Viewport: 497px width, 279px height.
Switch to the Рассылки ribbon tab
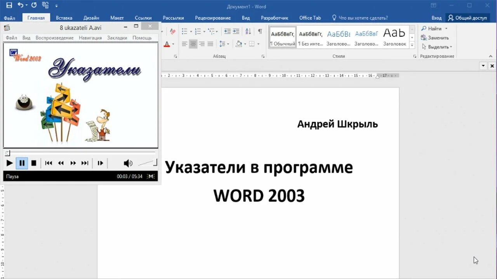point(173,18)
